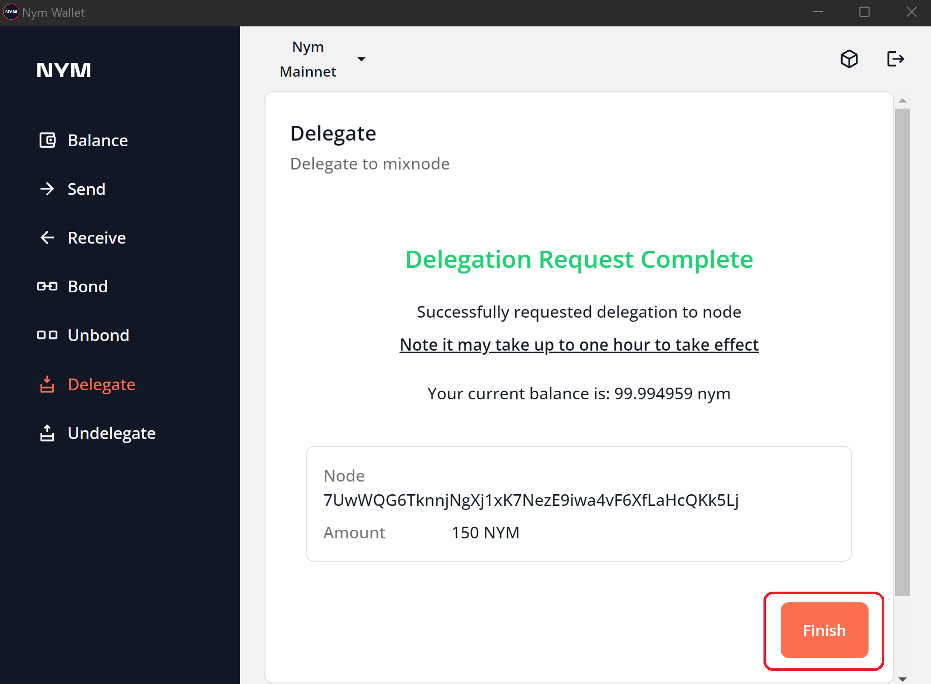931x684 pixels.
Task: Click the scrollbar down arrow
Action: [x=903, y=679]
